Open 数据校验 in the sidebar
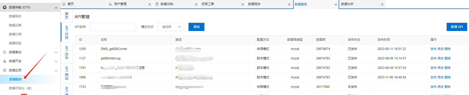The image size is (469, 95). pyautogui.click(x=15, y=43)
